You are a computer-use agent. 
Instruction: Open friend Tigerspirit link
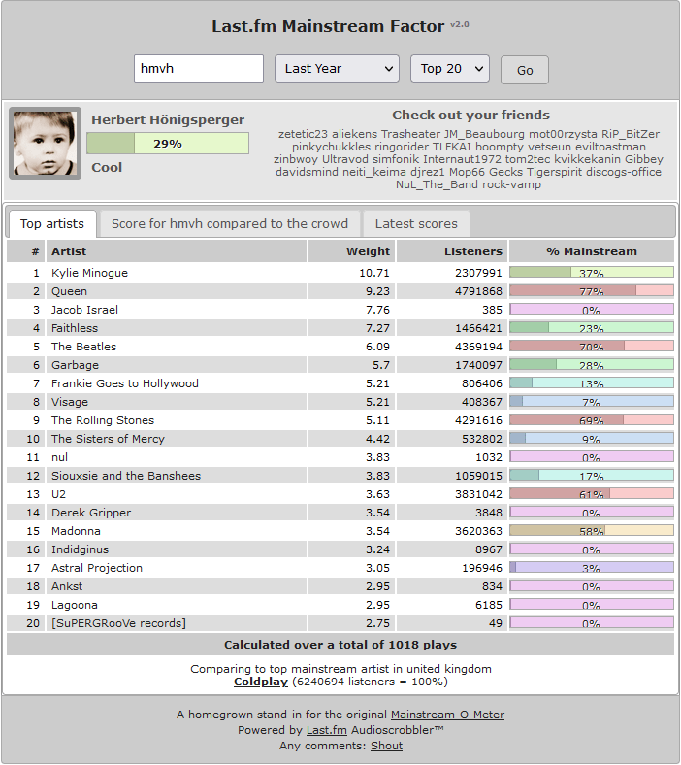tap(554, 172)
